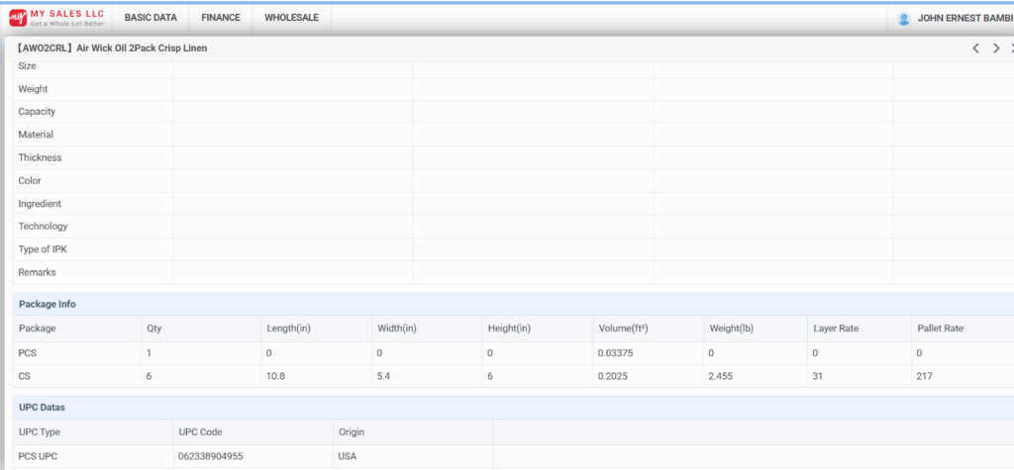Click the Package Info section header
The width and height of the screenshot is (1014, 470).
click(47, 304)
